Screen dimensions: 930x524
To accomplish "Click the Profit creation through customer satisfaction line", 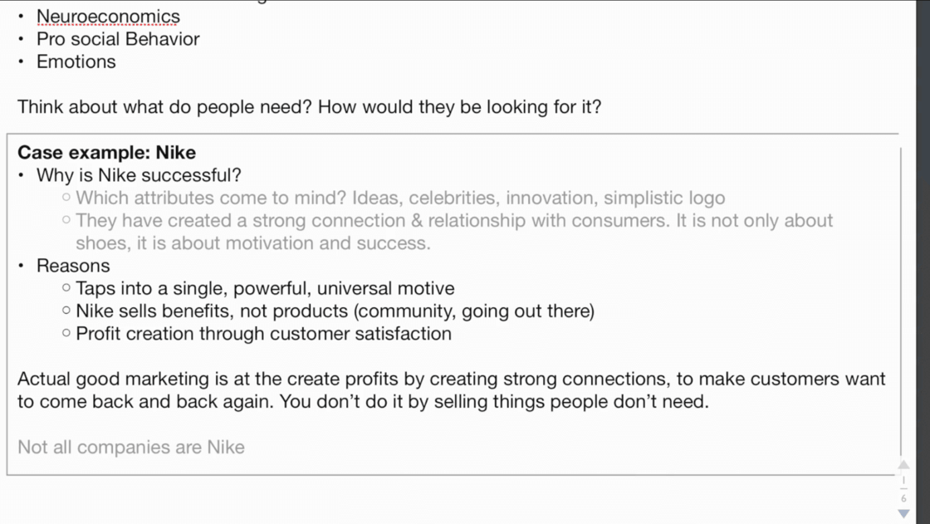I will pyautogui.click(x=263, y=333).
